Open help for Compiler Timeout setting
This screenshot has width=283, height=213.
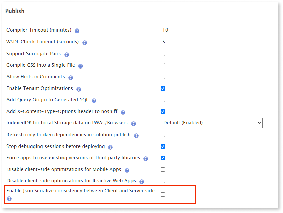click(x=77, y=31)
